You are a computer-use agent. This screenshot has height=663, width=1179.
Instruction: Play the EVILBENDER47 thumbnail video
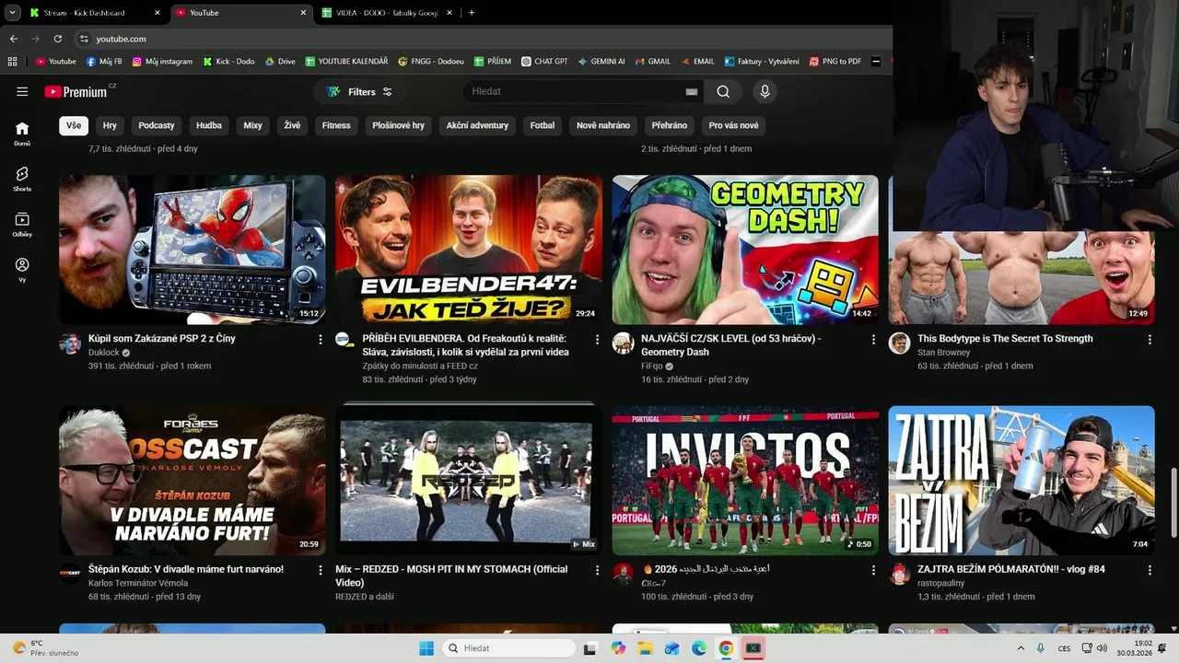[469, 250]
